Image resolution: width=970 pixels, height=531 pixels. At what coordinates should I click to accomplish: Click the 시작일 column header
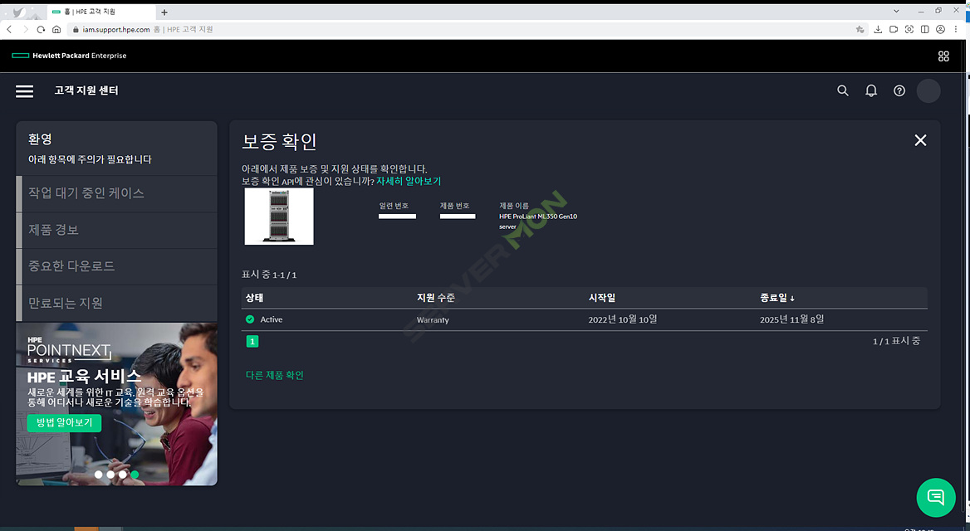pos(601,298)
